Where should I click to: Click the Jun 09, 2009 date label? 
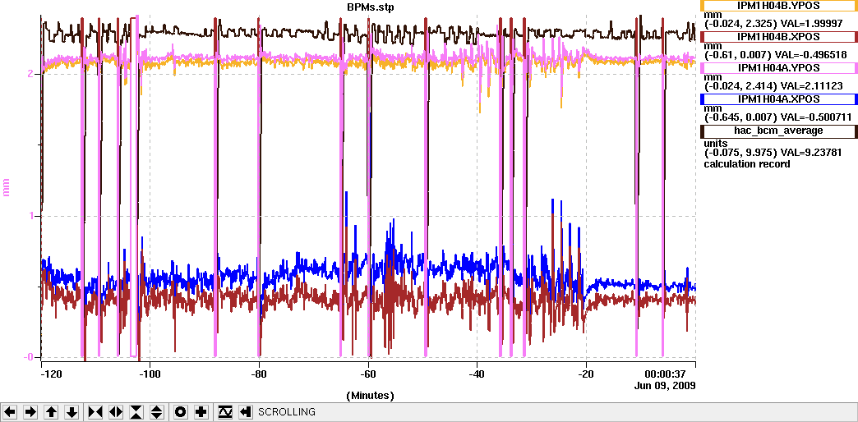(x=664, y=385)
